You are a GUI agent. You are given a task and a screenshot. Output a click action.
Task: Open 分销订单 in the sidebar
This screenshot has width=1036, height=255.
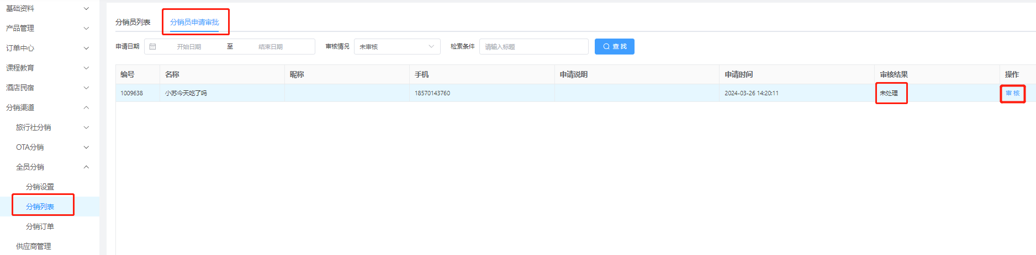tap(40, 226)
